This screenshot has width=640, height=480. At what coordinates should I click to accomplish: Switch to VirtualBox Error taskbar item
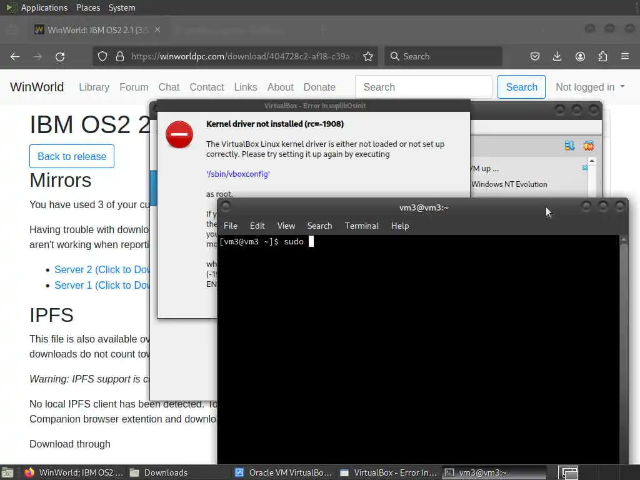(389, 472)
